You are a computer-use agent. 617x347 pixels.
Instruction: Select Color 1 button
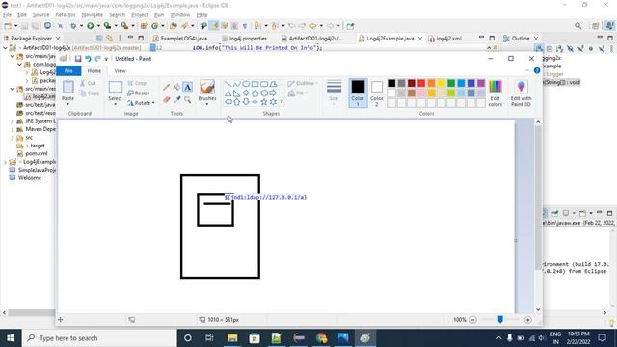(x=358, y=93)
